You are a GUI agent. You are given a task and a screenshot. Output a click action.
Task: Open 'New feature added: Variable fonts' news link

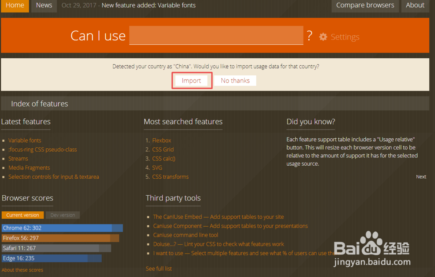pos(148,5)
